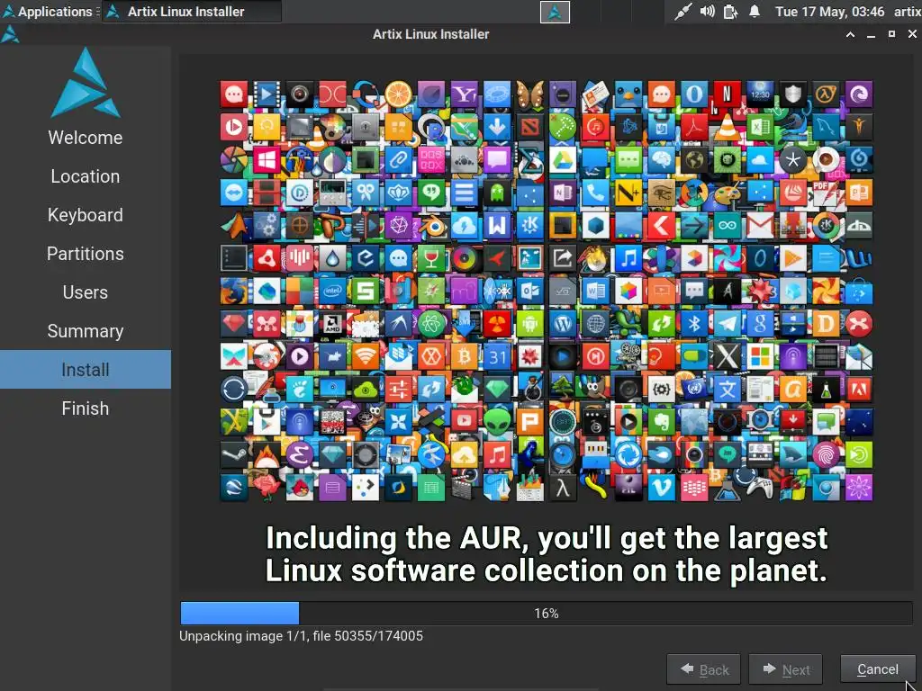Open the window menu icon in installer titlebar
This screenshot has height=691, width=922.
click(10, 35)
